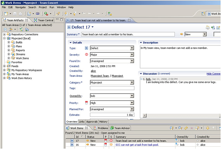The width and height of the screenshot is (222, 149).
Task: Switch to the Team Advisor tab
Action: point(120,128)
